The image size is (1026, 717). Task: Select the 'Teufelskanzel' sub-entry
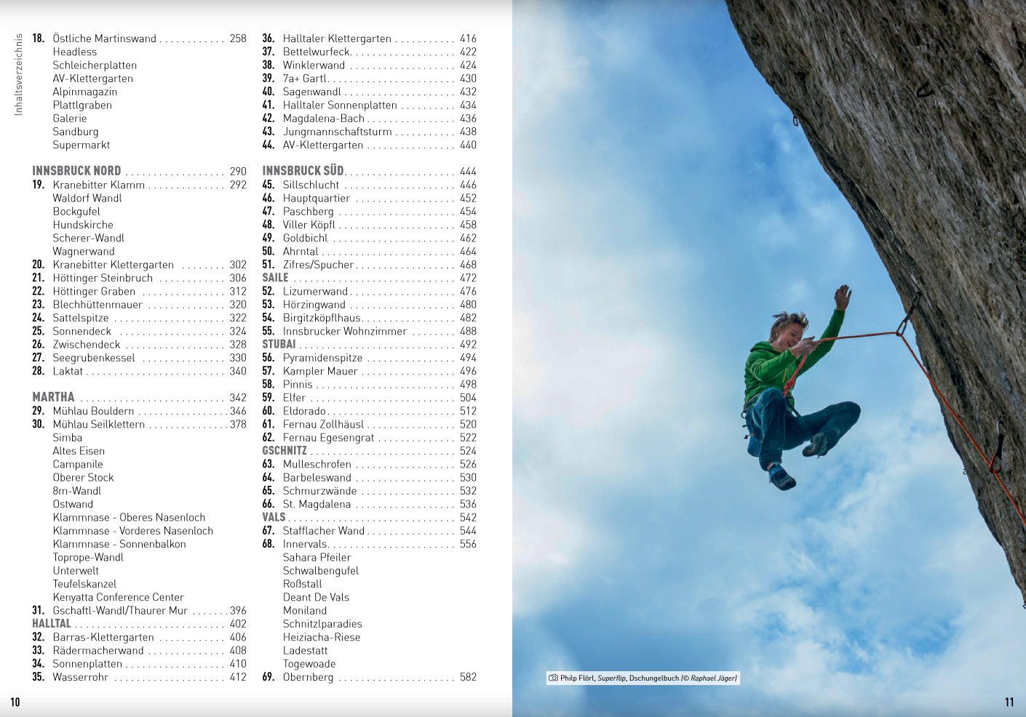click(84, 584)
